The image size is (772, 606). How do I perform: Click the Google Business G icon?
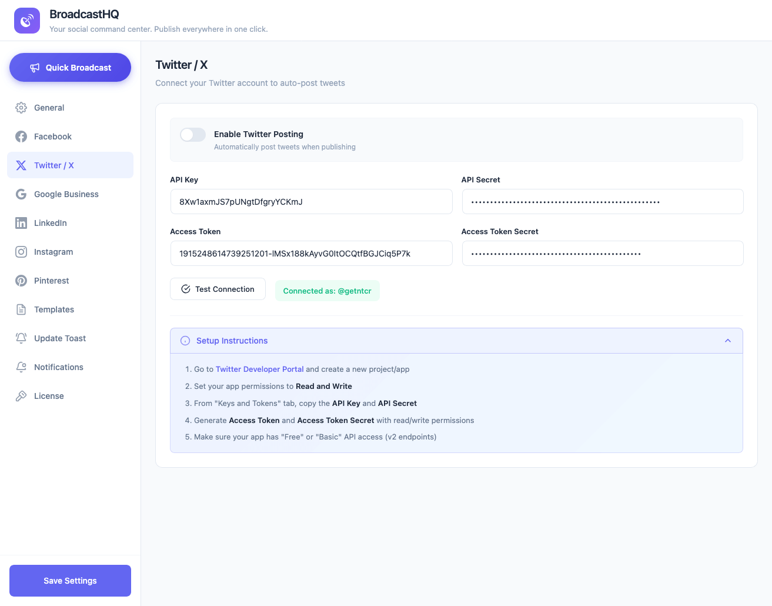pos(21,194)
